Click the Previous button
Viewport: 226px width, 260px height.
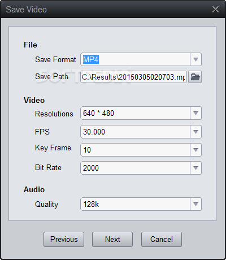64,239
